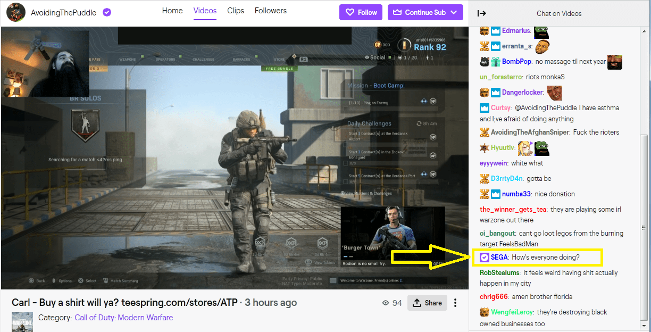This screenshot has width=651, height=332.
Task: Click the Rank 92 label in the video
Action: pyautogui.click(x=430, y=47)
